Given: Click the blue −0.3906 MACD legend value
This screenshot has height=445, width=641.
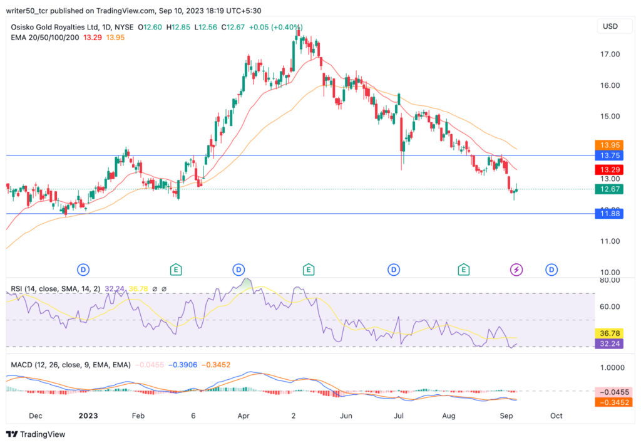Looking at the screenshot, I should click(x=183, y=365).
